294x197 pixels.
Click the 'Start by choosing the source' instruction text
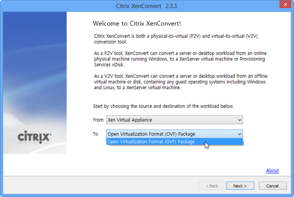tap(163, 106)
